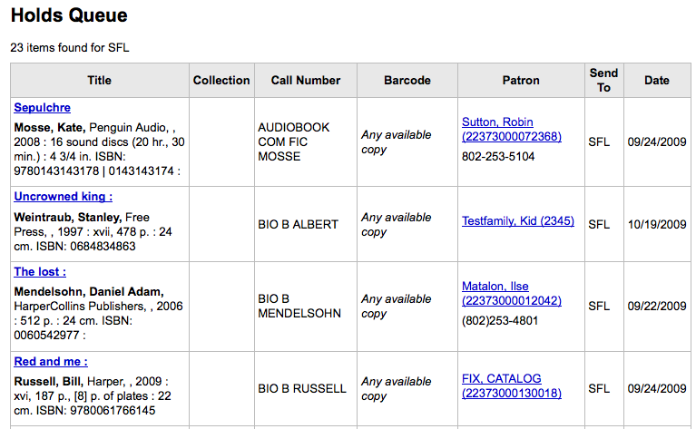View patron Matalon, Ilse record
The image size is (696, 429).
(x=512, y=293)
